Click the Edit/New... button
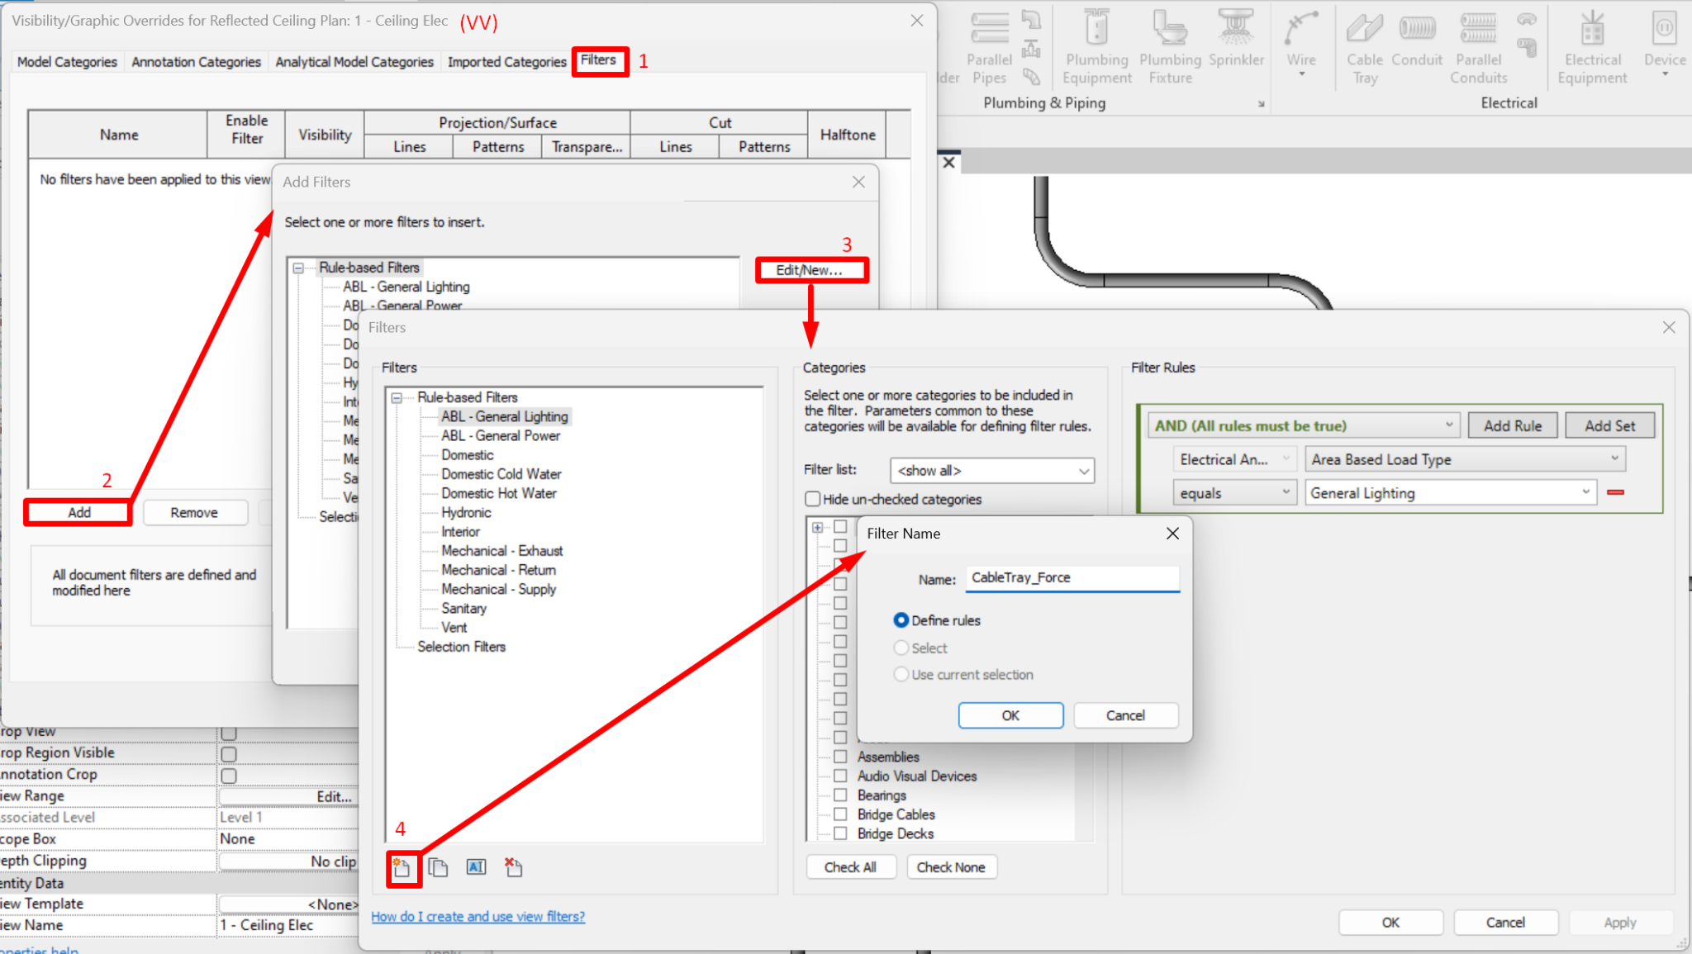 [x=810, y=270]
